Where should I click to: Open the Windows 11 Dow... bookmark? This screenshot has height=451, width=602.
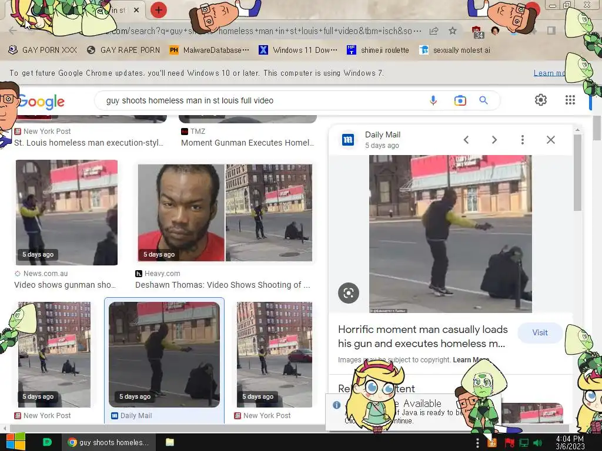(x=298, y=51)
